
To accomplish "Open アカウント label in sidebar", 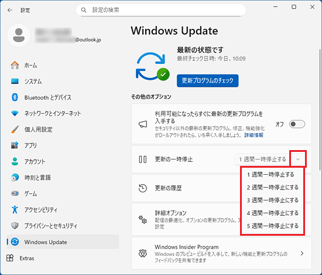I will coord(35,161).
